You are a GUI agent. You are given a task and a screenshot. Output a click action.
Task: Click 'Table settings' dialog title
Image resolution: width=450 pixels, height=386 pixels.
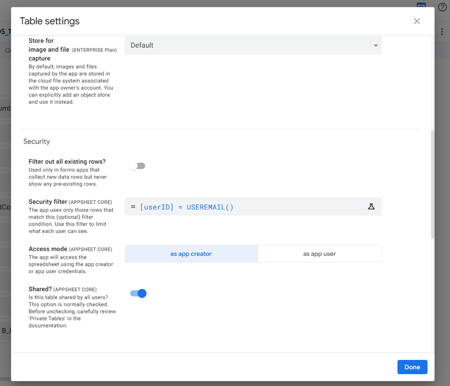(50, 21)
